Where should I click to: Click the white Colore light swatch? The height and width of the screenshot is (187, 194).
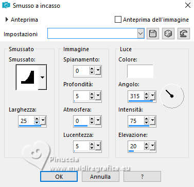coord(140,71)
